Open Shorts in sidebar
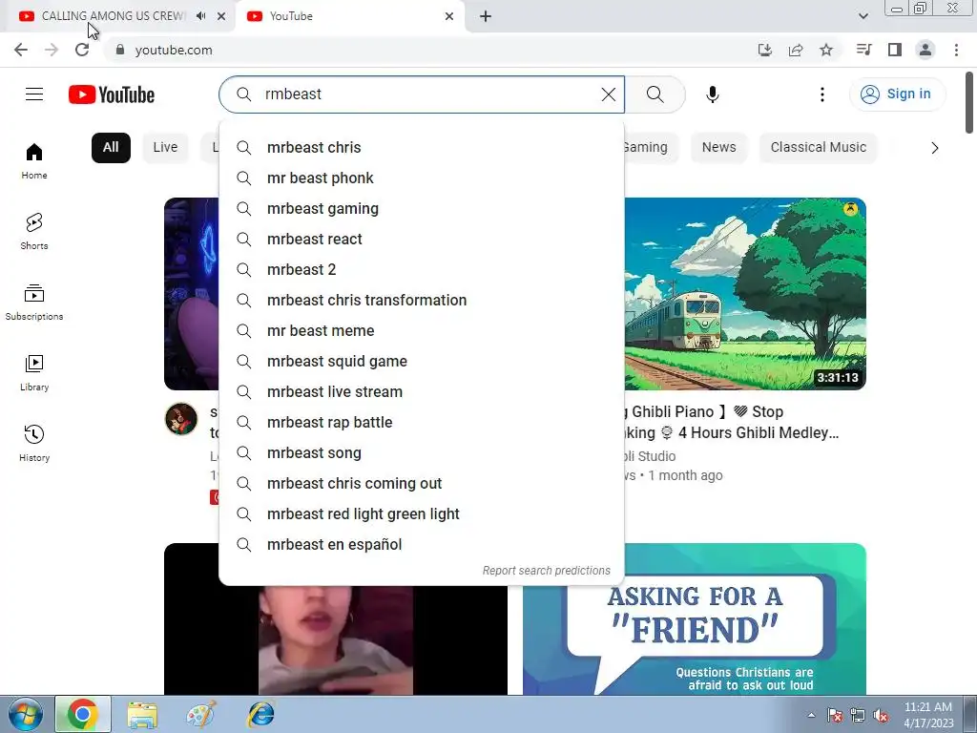The width and height of the screenshot is (977, 733). tap(34, 232)
